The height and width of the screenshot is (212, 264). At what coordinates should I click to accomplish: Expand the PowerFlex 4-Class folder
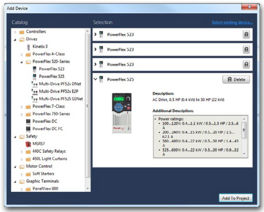click(x=22, y=54)
